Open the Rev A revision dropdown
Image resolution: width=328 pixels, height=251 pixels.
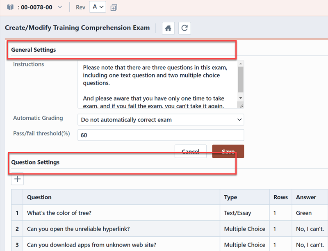(98, 7)
